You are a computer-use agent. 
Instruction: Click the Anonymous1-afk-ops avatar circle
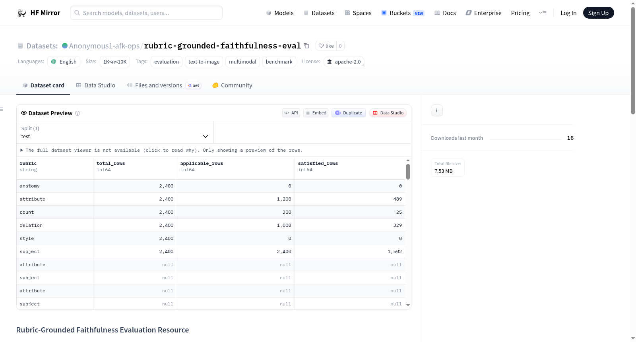pos(65,46)
